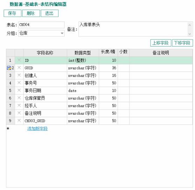195x190 pixels.
Task: Select data type cell of 事务日期 row
Action: coord(83,91)
